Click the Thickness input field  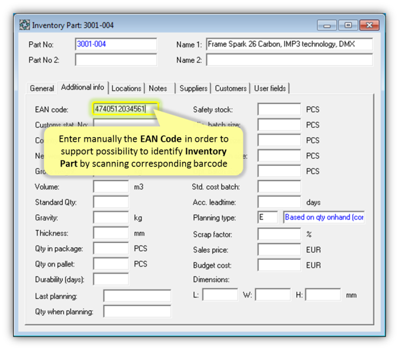[x=111, y=233]
